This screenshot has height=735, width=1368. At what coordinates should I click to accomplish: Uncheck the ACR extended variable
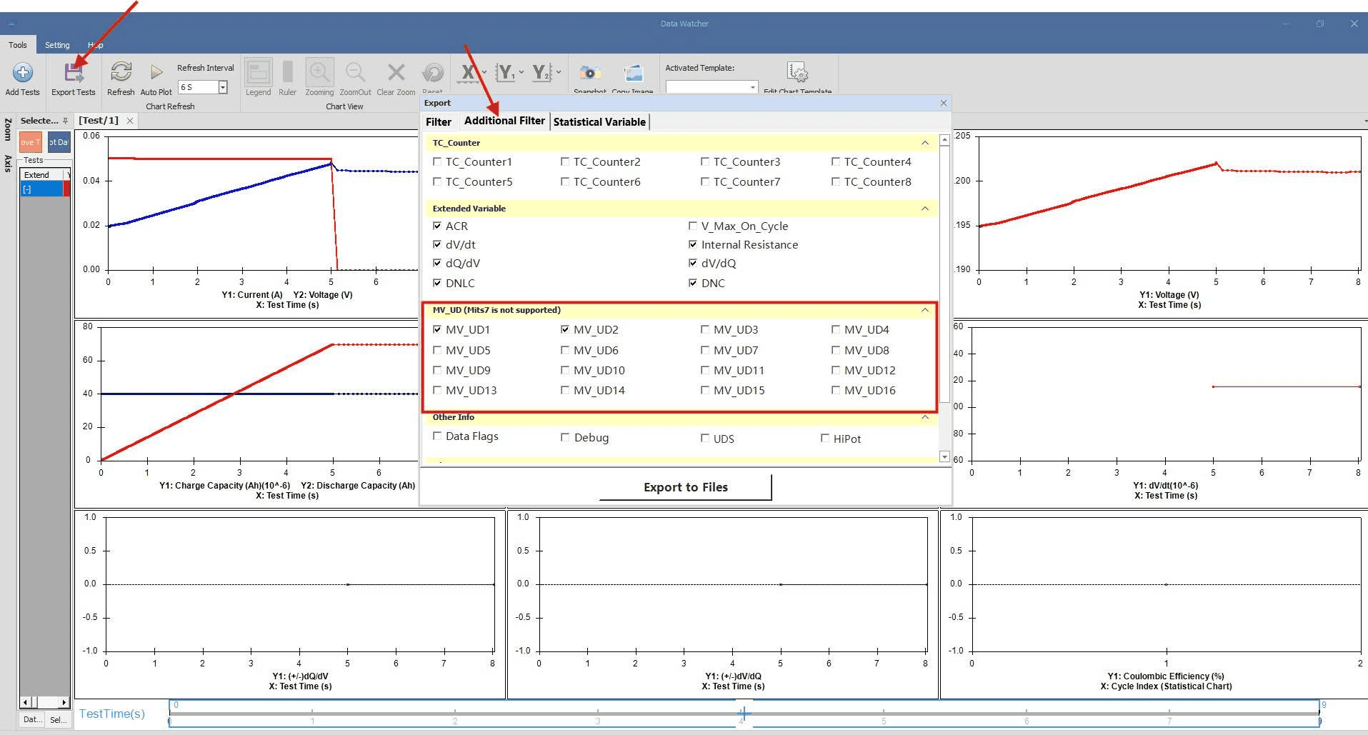(437, 226)
